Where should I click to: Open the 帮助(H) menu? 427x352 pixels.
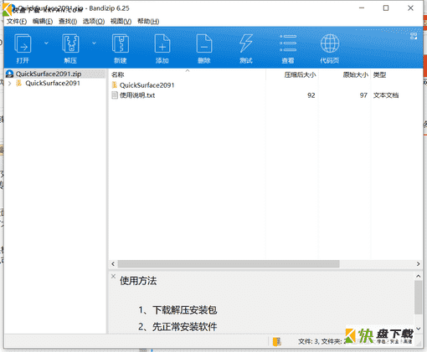click(x=148, y=22)
